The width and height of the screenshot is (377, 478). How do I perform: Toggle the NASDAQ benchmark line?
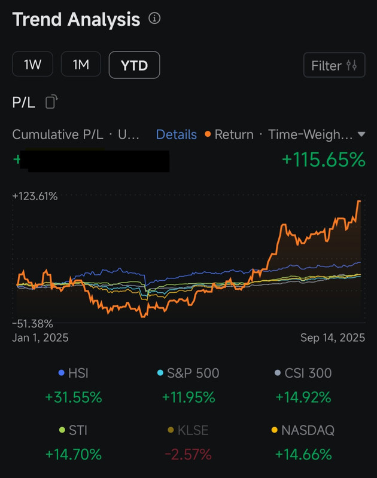point(303,430)
